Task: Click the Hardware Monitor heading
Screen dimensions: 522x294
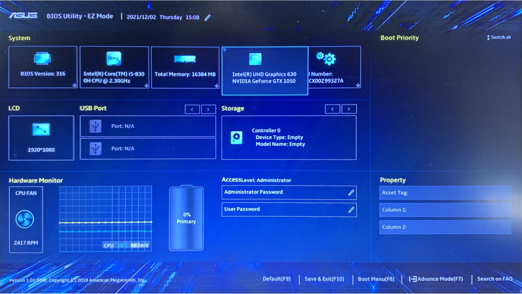Action: coord(36,181)
